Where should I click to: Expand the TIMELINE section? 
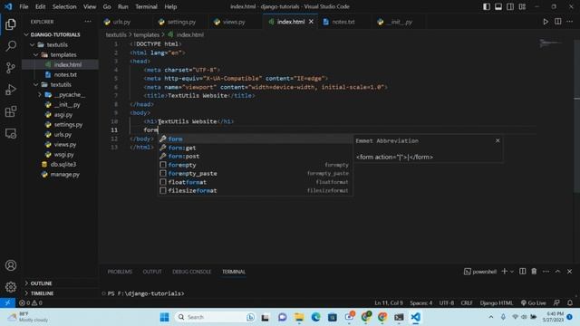coord(42,293)
